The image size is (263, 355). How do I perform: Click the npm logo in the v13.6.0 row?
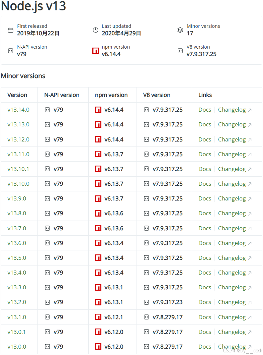click(98, 243)
